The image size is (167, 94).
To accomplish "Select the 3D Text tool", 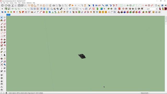I will click(5, 55).
